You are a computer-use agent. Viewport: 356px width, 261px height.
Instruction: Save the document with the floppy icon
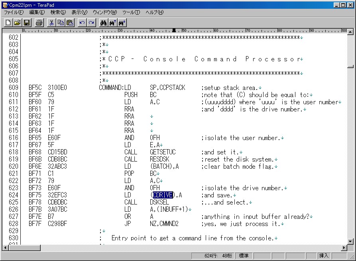tap(27, 23)
